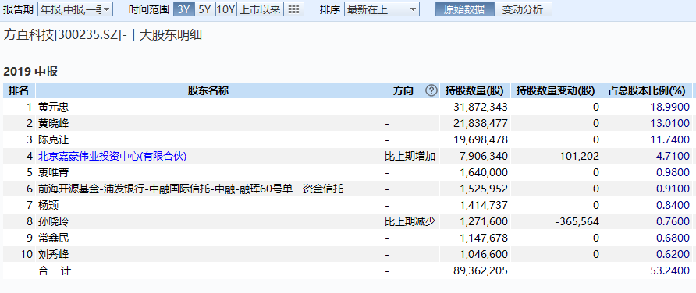Click the ratio value 11.7400
Viewport: 696px width, 293px height.
point(669,139)
